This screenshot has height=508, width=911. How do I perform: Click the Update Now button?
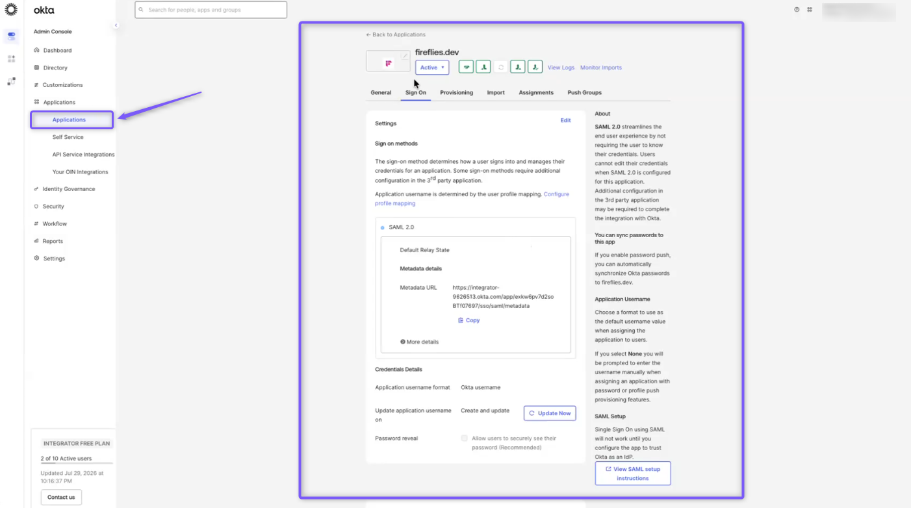click(550, 413)
